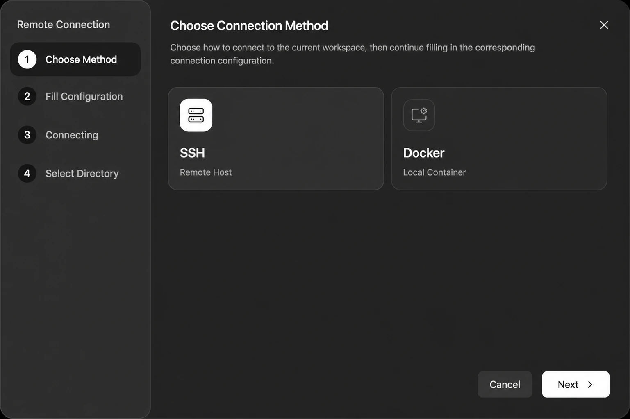Click the "Remote Connection" sidebar title

64,25
